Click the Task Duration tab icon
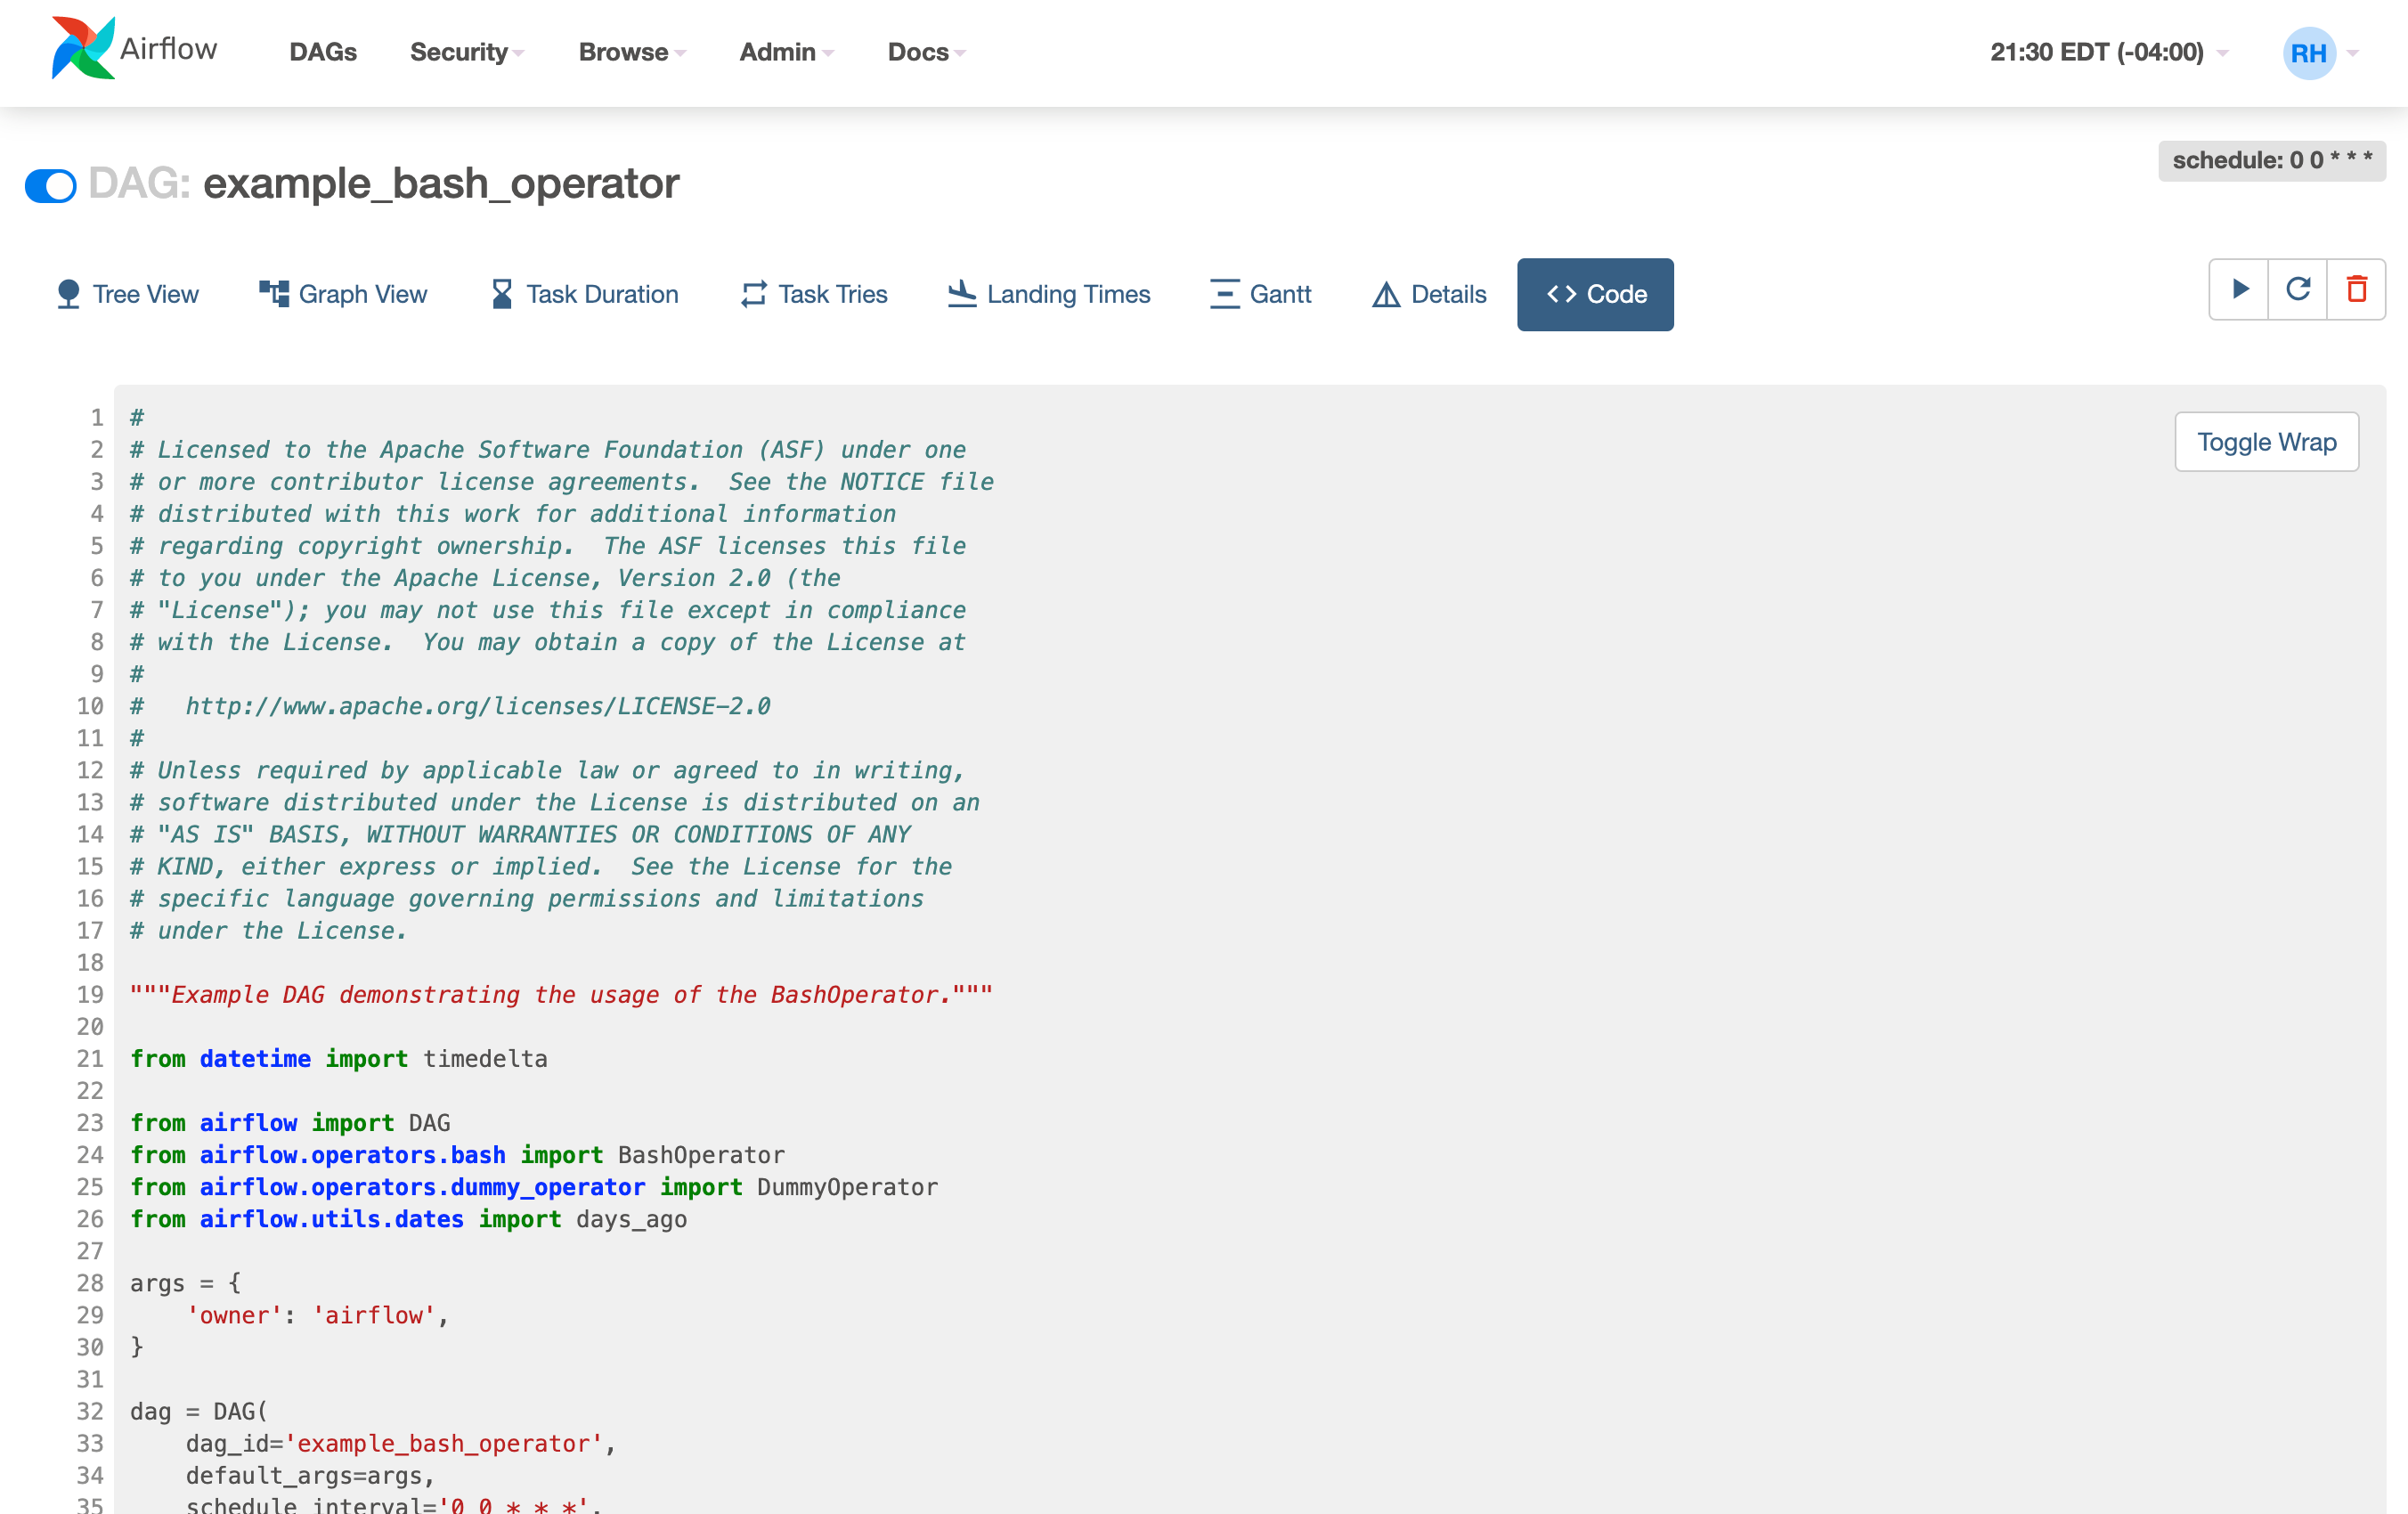The height and width of the screenshot is (1514, 2408). (x=502, y=293)
